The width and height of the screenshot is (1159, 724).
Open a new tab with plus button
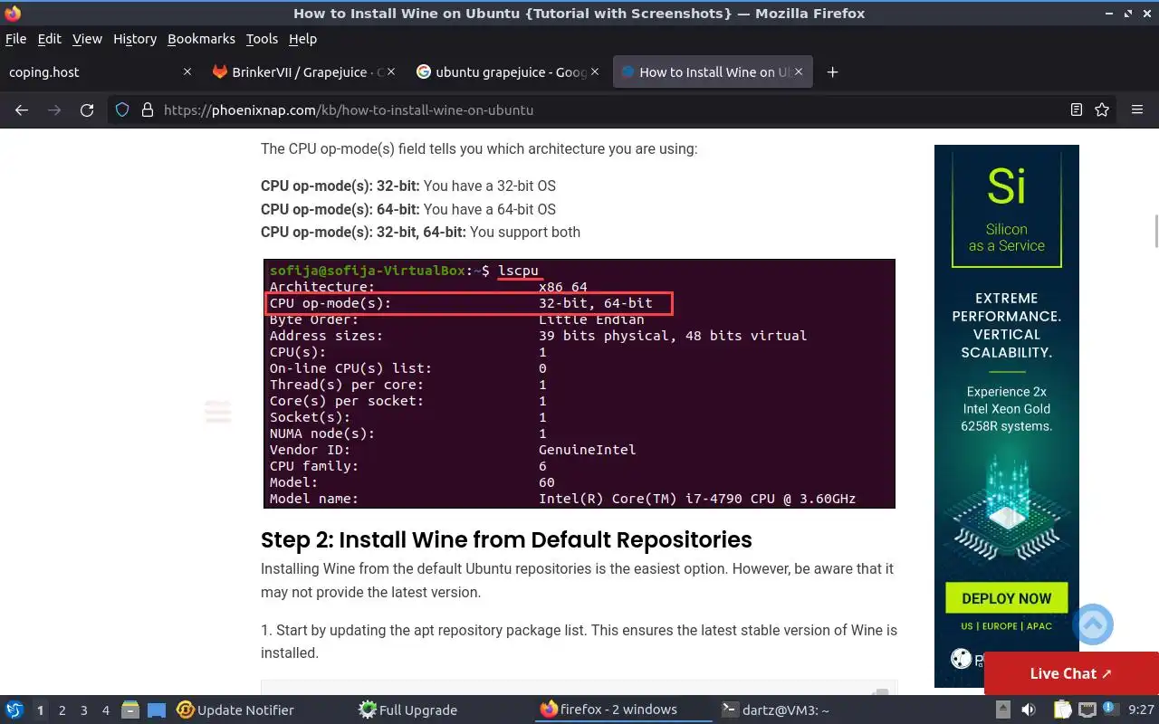click(833, 72)
